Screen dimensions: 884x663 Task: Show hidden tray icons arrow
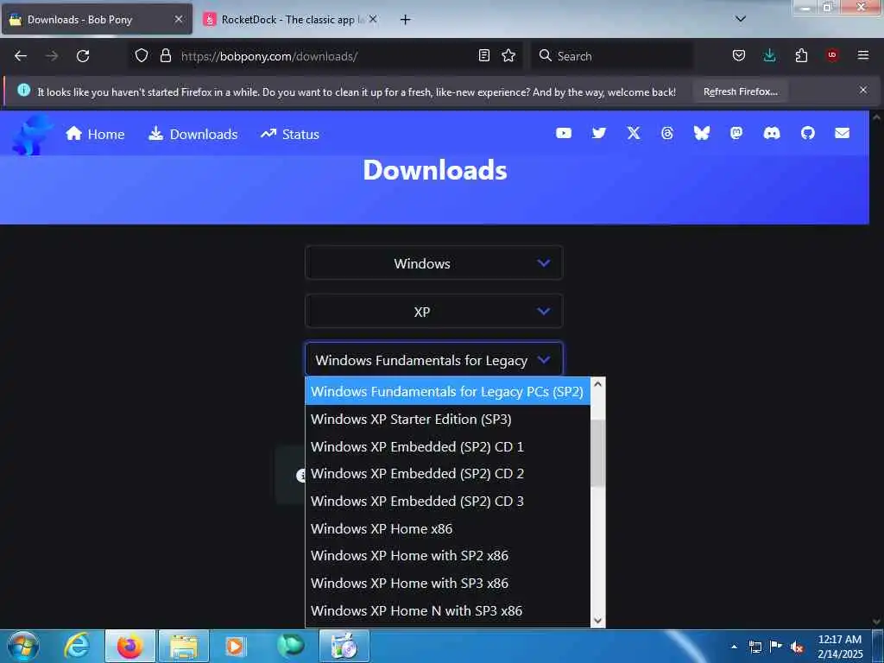click(x=734, y=647)
